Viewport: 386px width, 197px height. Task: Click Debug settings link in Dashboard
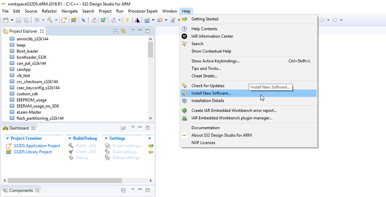pos(126,158)
